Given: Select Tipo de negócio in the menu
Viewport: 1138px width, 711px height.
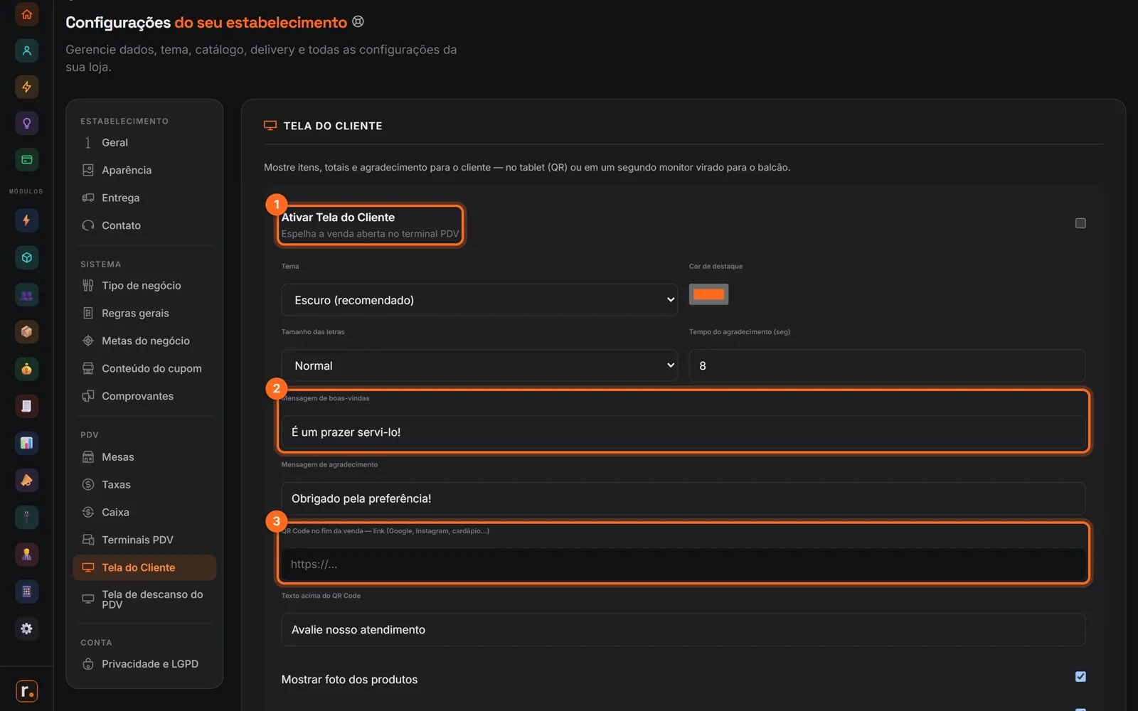Looking at the screenshot, I should click(x=144, y=286).
